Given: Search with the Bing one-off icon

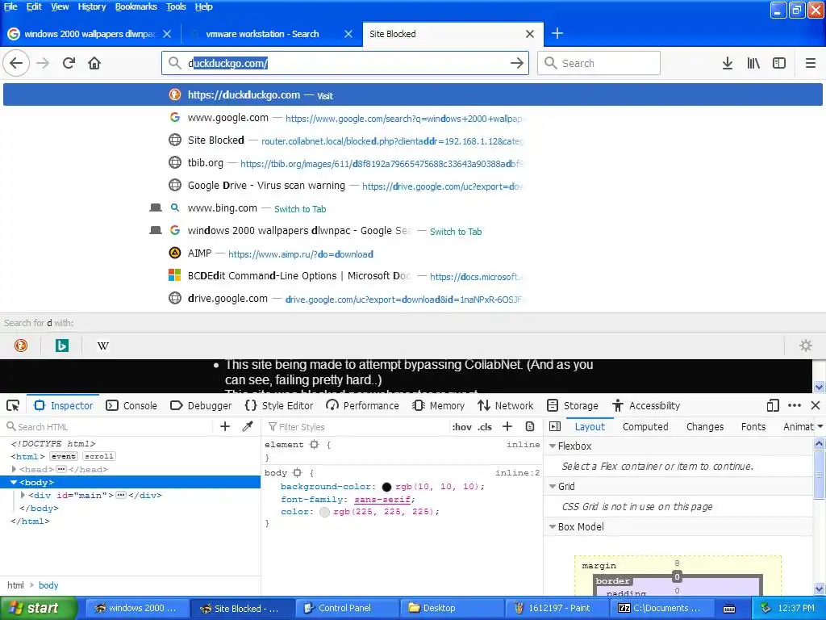Looking at the screenshot, I should pos(62,346).
